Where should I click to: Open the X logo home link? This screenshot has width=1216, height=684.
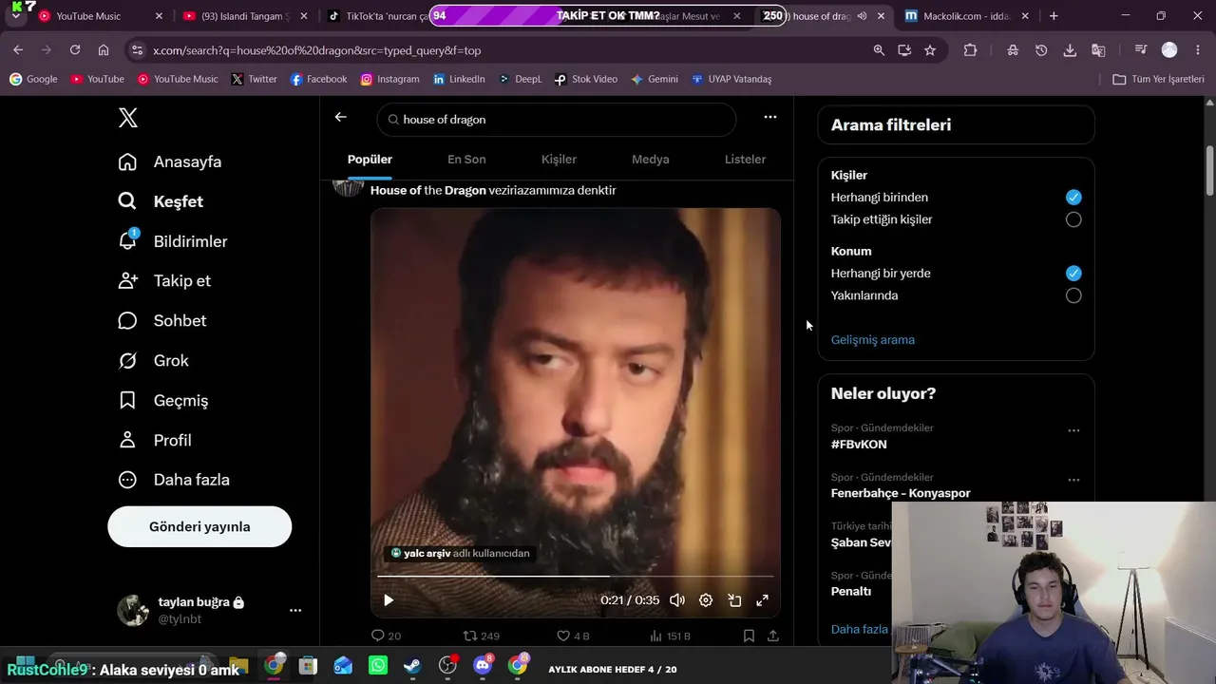[128, 118]
